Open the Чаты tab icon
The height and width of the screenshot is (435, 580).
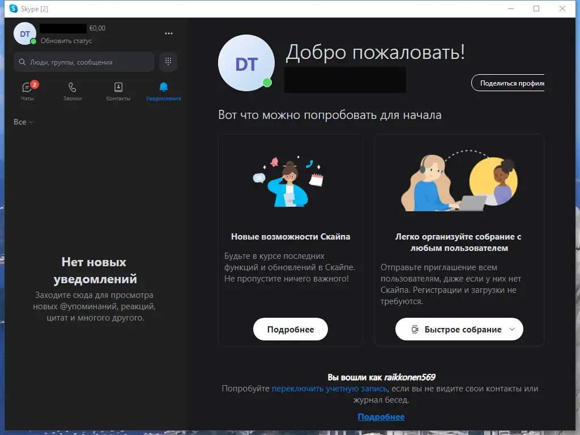click(27, 88)
